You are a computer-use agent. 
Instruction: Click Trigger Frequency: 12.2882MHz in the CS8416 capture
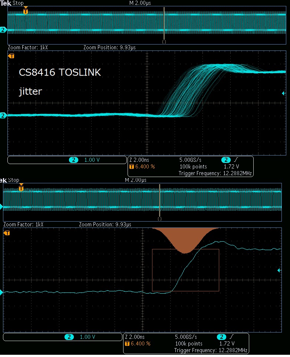click(215, 173)
